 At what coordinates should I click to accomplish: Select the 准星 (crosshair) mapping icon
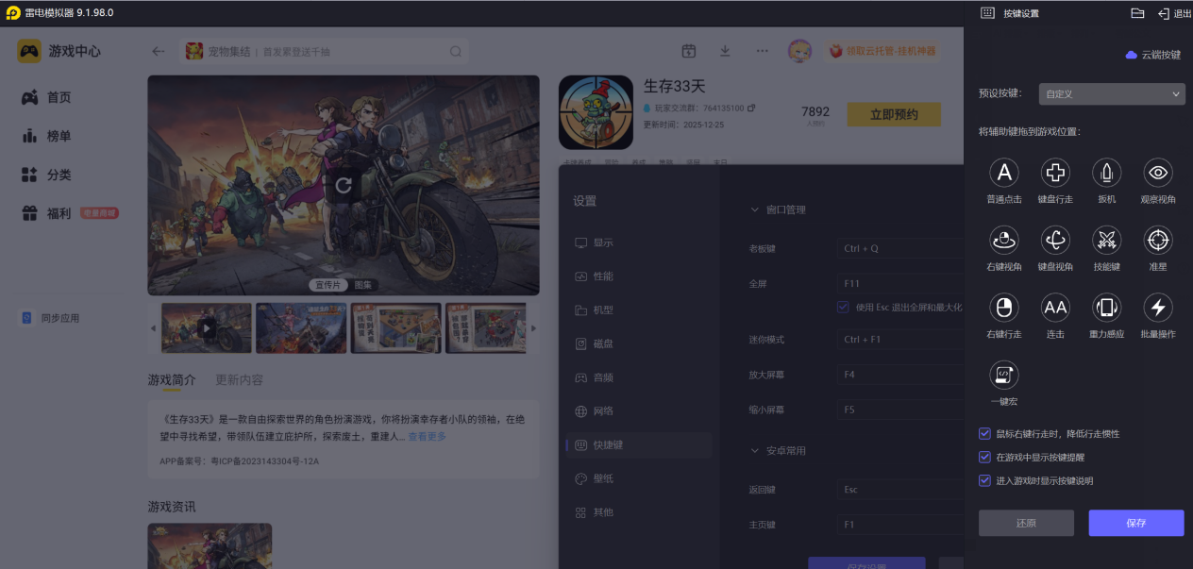point(1158,240)
